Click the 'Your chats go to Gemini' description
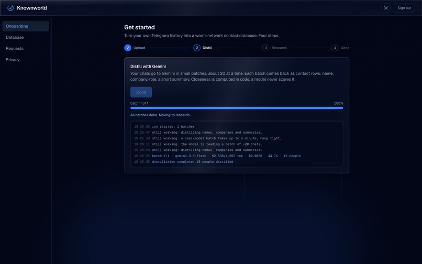 point(232,76)
